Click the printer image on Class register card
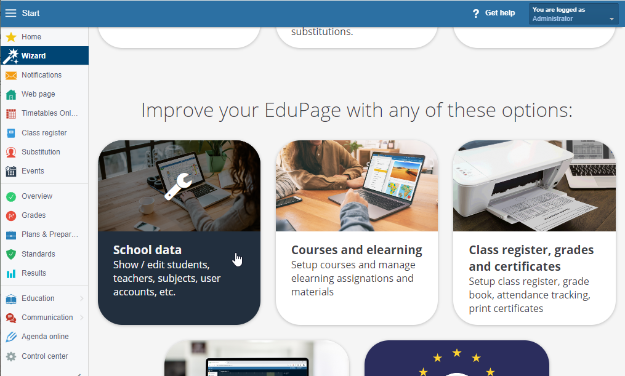625x376 pixels. [534, 186]
